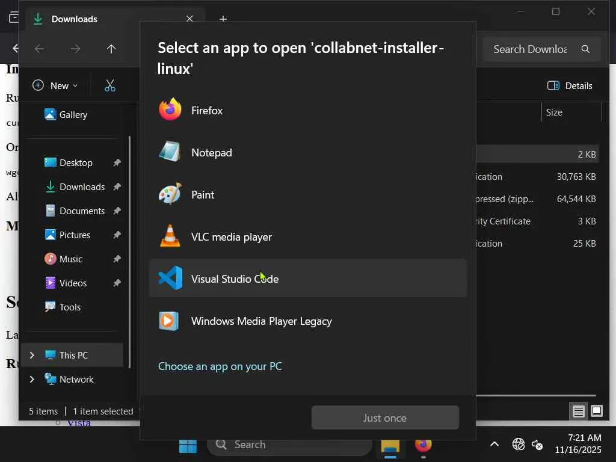Go forward in File Explorer
616x462 pixels.
tap(75, 49)
